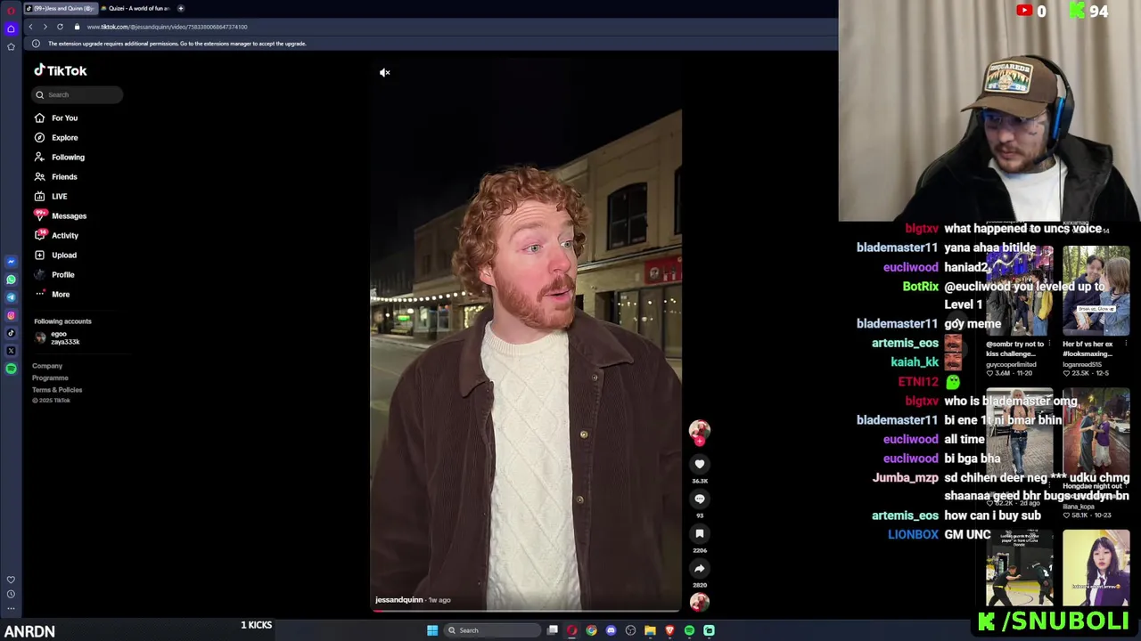Click the video progress bar

tap(526, 611)
